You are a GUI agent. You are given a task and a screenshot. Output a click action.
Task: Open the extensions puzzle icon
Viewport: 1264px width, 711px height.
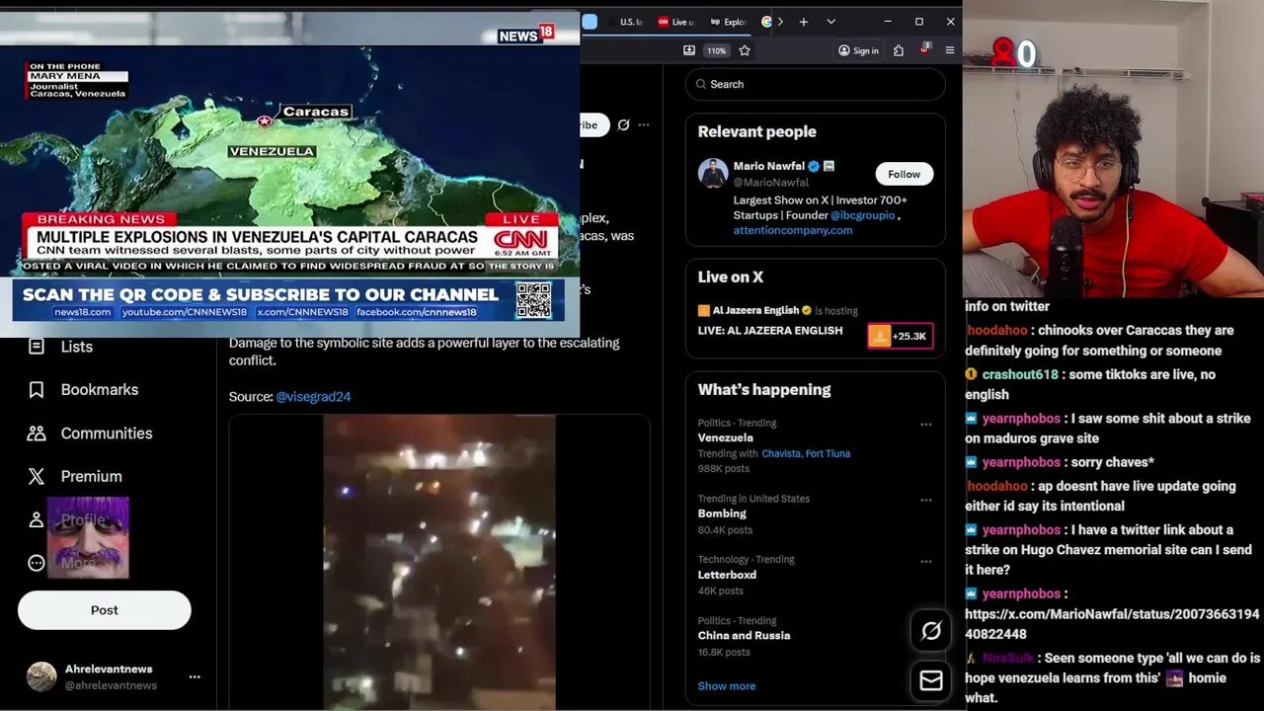click(x=899, y=50)
